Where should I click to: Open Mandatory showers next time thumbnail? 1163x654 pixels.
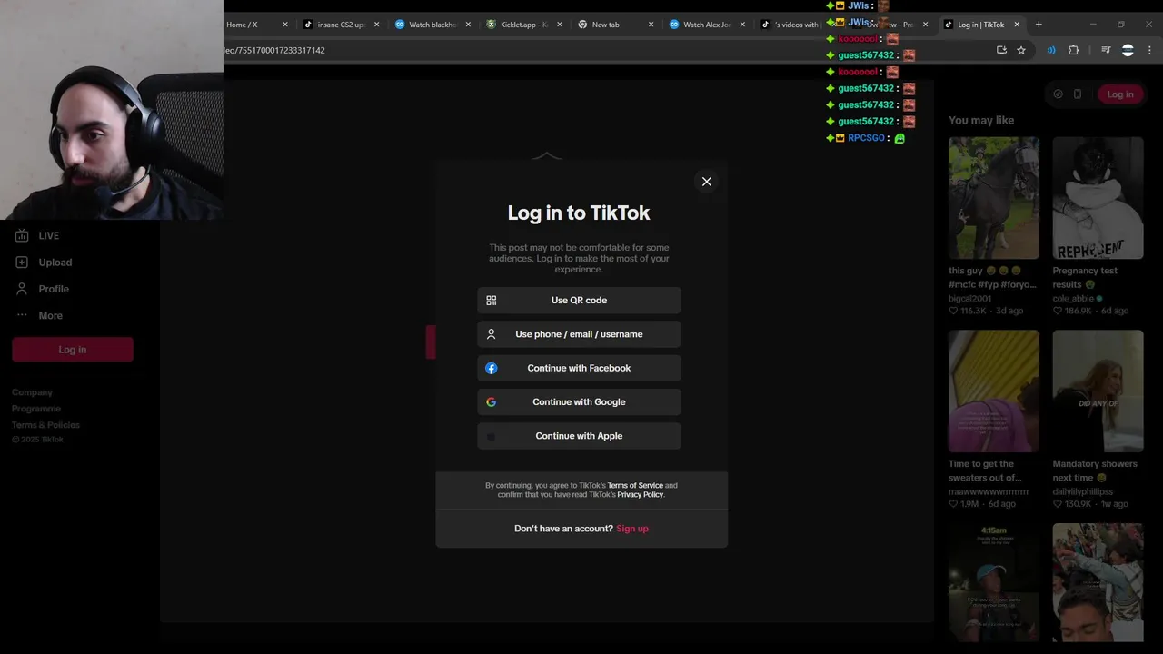pyautogui.click(x=1098, y=391)
